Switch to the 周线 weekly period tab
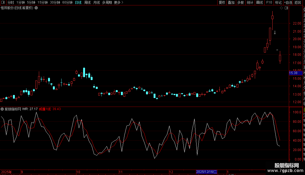 pyautogui.click(x=87, y=2)
